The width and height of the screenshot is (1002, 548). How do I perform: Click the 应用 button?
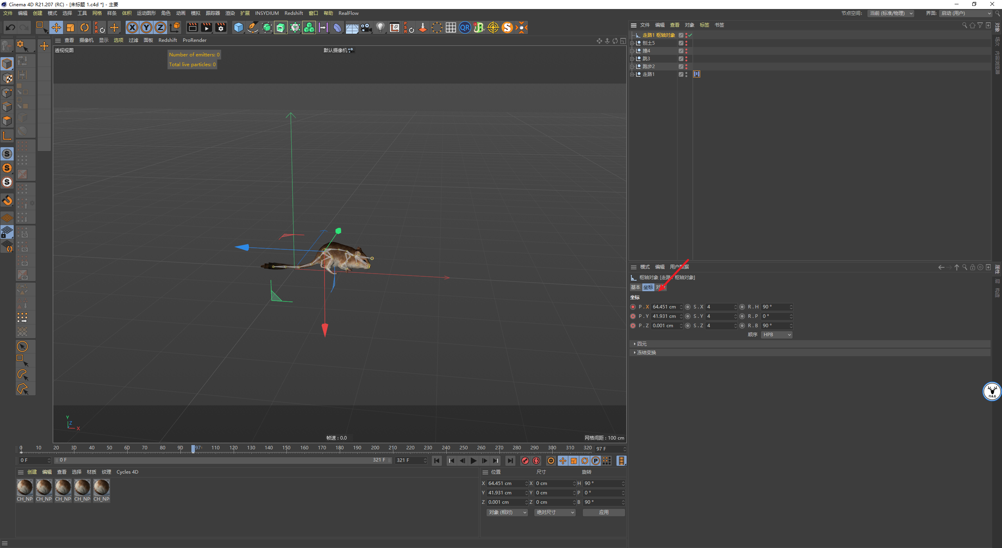coord(604,512)
